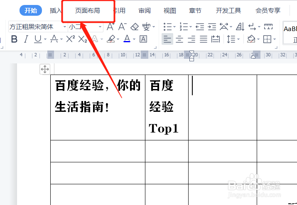Open the 会员专享 tab
The image size is (297, 205).
(x=268, y=11)
